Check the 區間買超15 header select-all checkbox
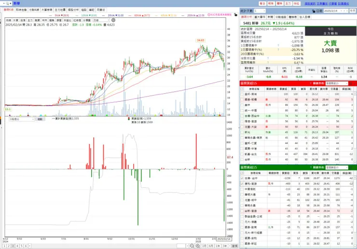Screen dimensions: 357x249 242,89
